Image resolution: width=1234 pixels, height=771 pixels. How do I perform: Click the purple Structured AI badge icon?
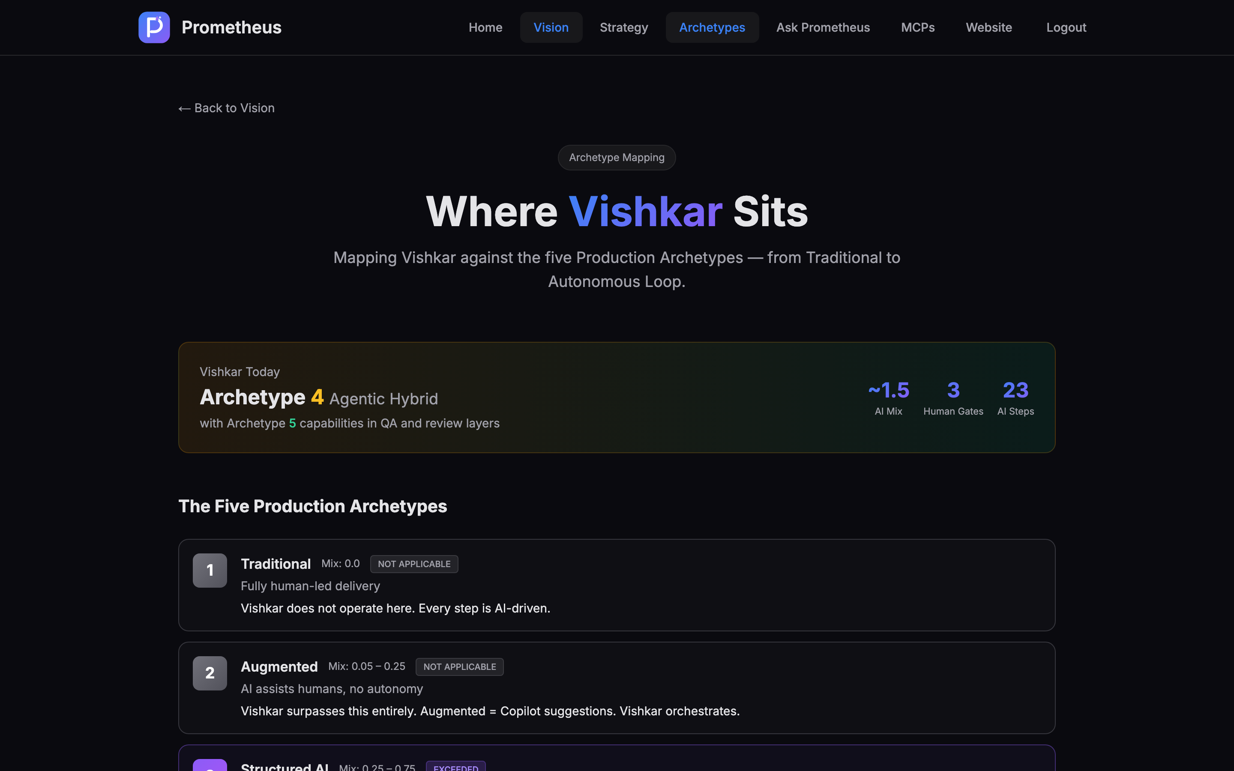pos(210,766)
